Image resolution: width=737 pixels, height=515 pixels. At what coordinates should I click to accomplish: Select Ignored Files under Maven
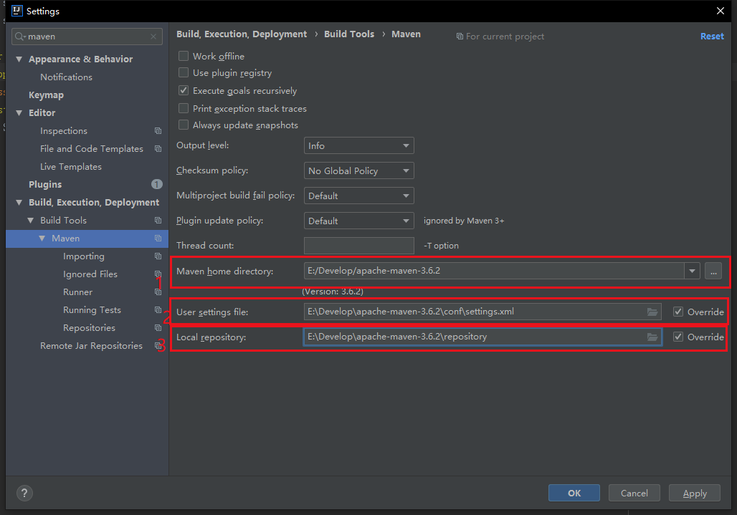[x=90, y=274]
